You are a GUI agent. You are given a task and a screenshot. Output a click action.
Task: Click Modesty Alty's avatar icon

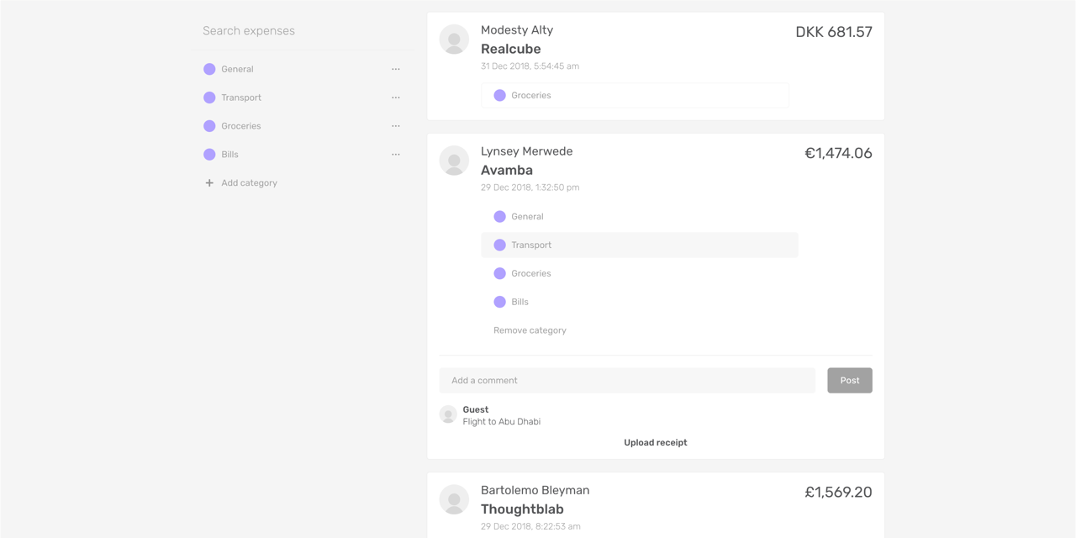(x=454, y=40)
